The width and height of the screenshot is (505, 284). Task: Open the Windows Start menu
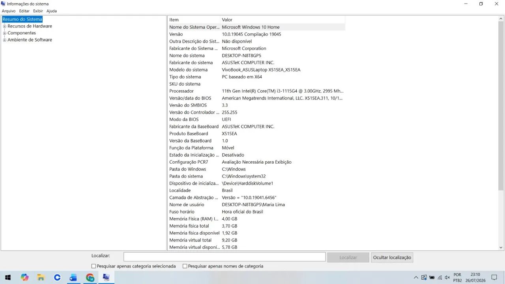(8, 277)
